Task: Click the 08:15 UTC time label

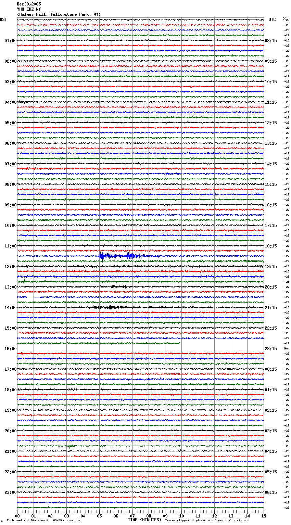Action: (271, 41)
